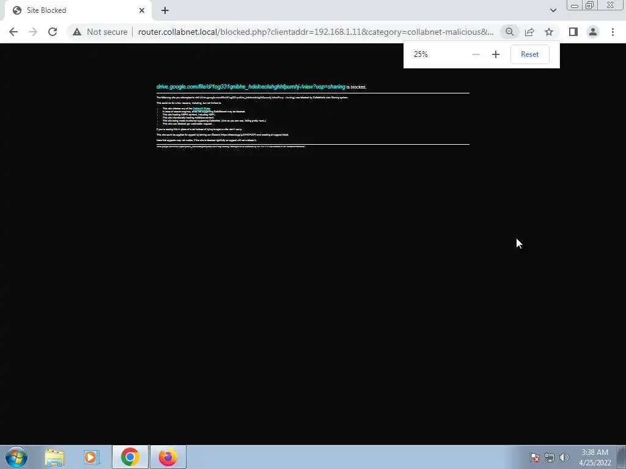Reset the page zoom level
Screen dimensions: 626x469
pos(530,54)
